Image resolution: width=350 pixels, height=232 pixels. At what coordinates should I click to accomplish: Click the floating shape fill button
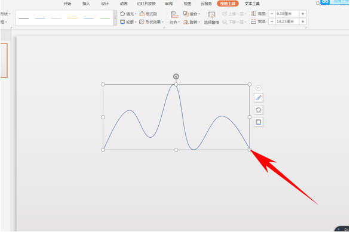258,110
